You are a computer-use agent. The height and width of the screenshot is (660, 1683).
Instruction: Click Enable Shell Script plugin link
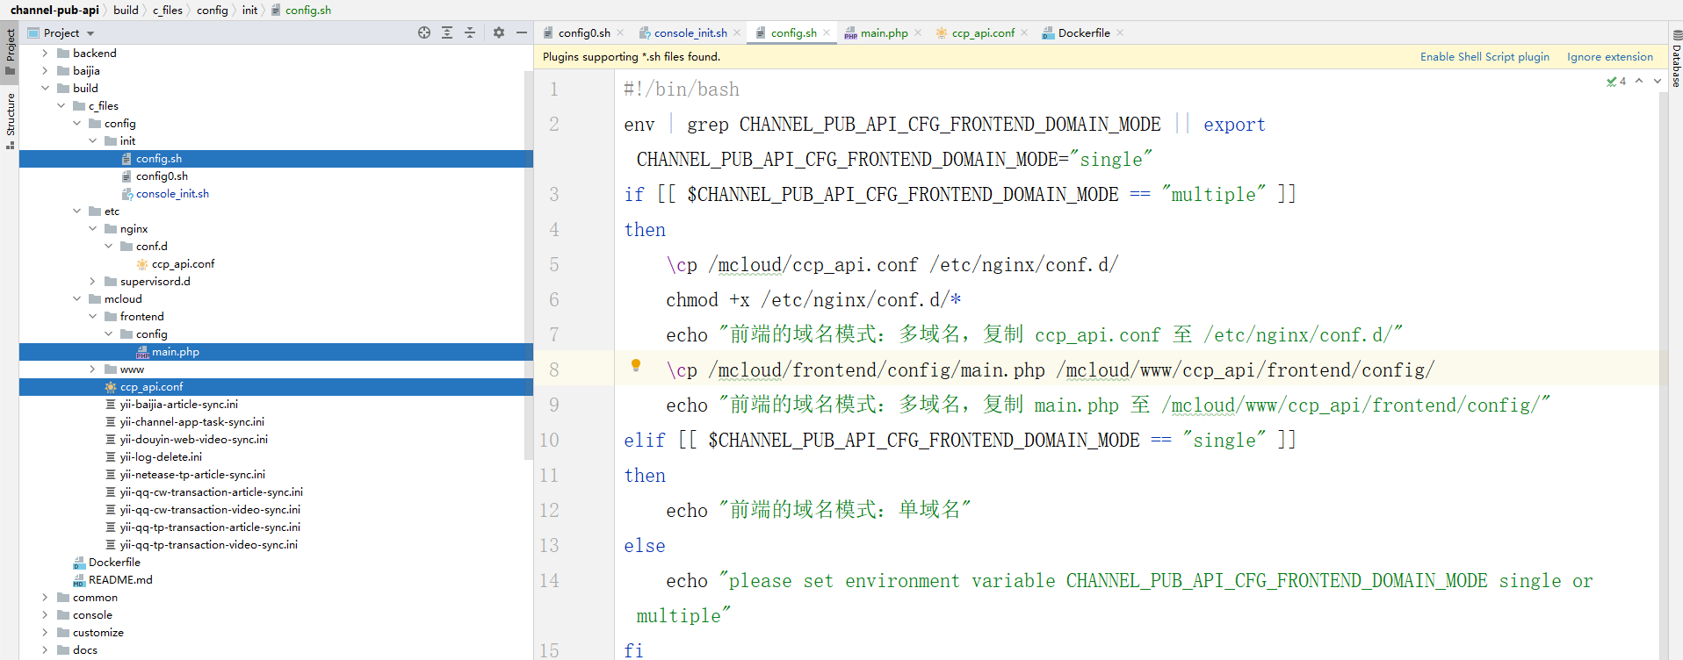1484,57
